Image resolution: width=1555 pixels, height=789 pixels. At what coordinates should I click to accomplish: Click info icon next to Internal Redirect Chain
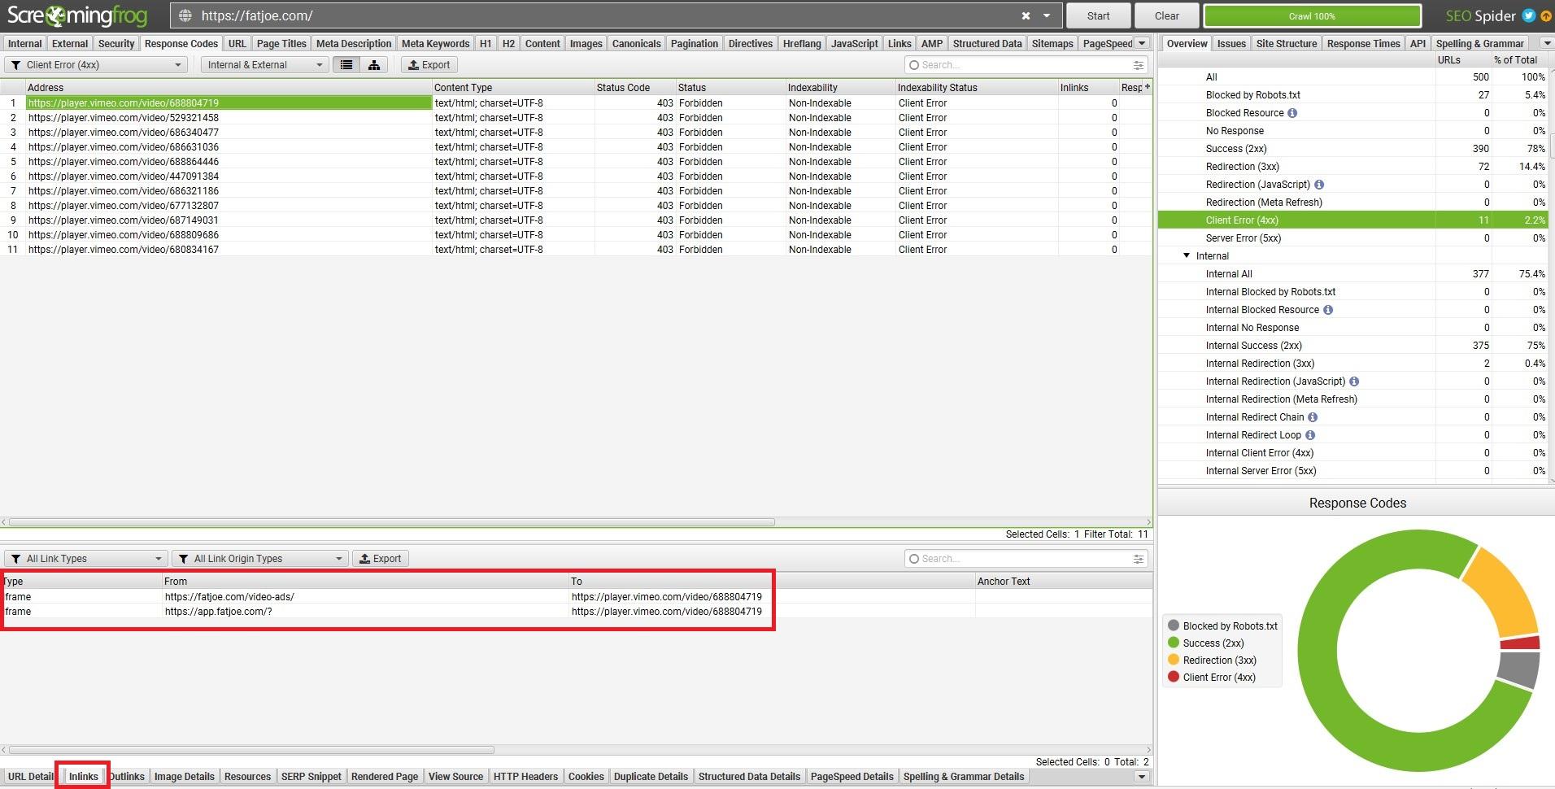point(1313,417)
